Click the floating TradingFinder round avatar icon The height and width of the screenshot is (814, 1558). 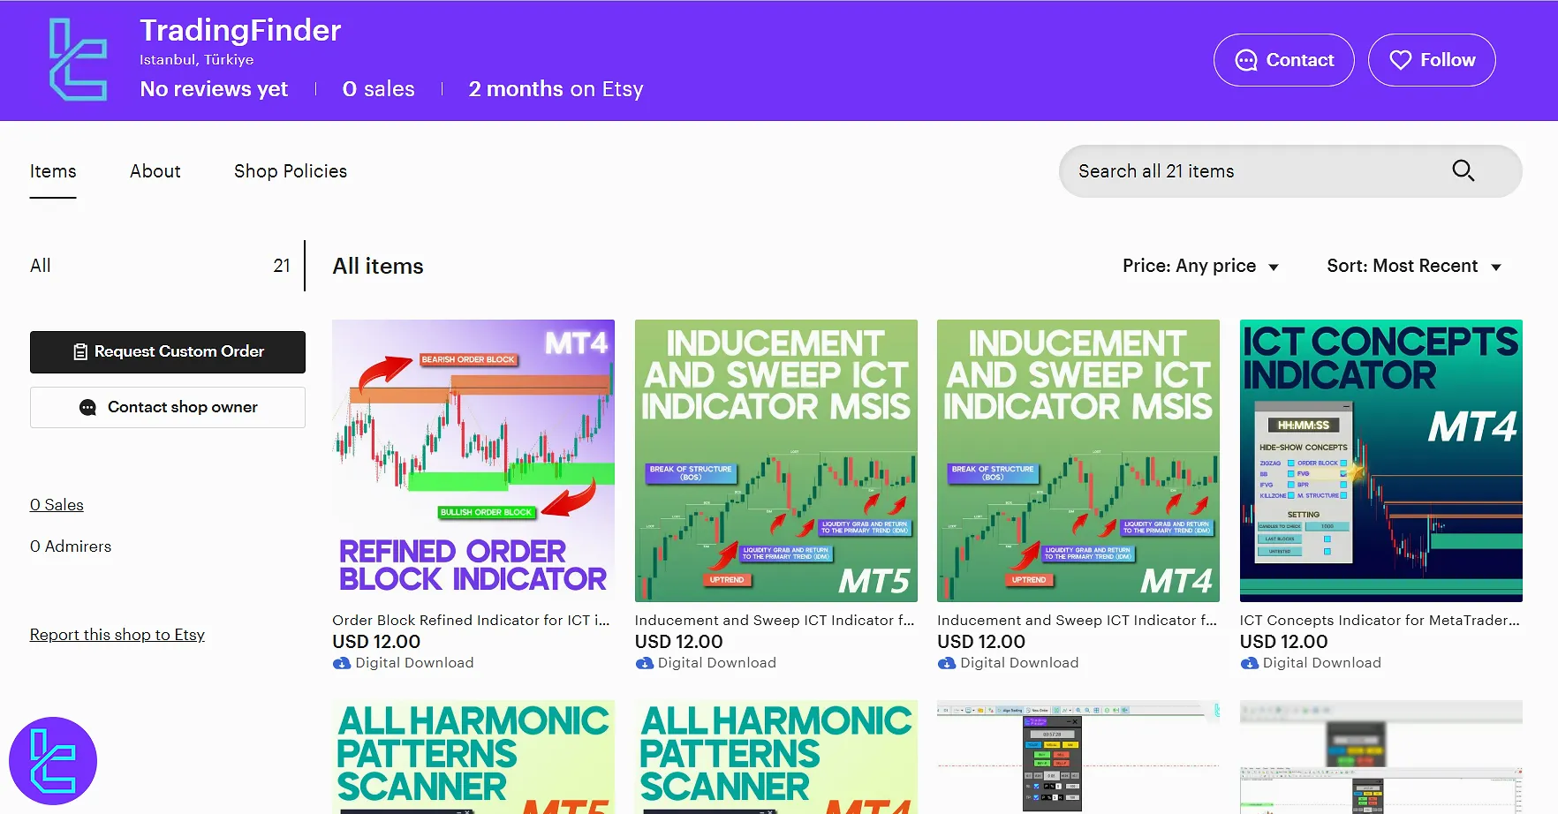[53, 761]
